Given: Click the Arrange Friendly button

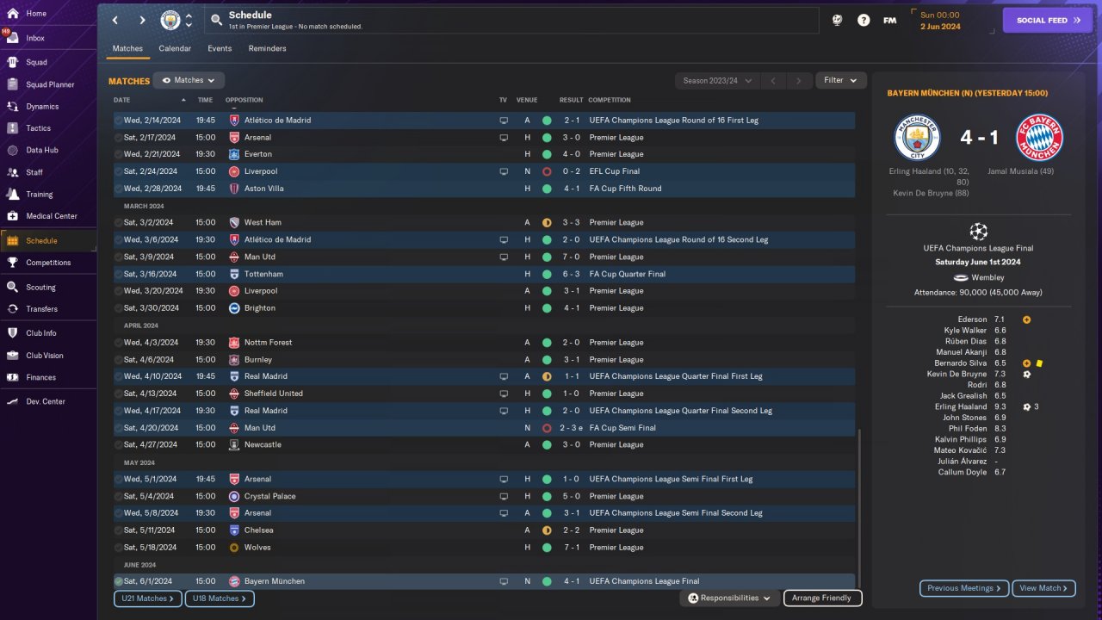Looking at the screenshot, I should pyautogui.click(x=822, y=598).
